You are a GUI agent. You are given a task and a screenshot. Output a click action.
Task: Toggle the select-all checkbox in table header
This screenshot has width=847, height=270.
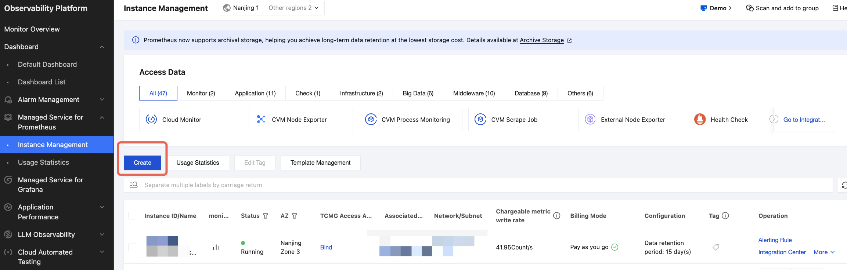click(133, 216)
